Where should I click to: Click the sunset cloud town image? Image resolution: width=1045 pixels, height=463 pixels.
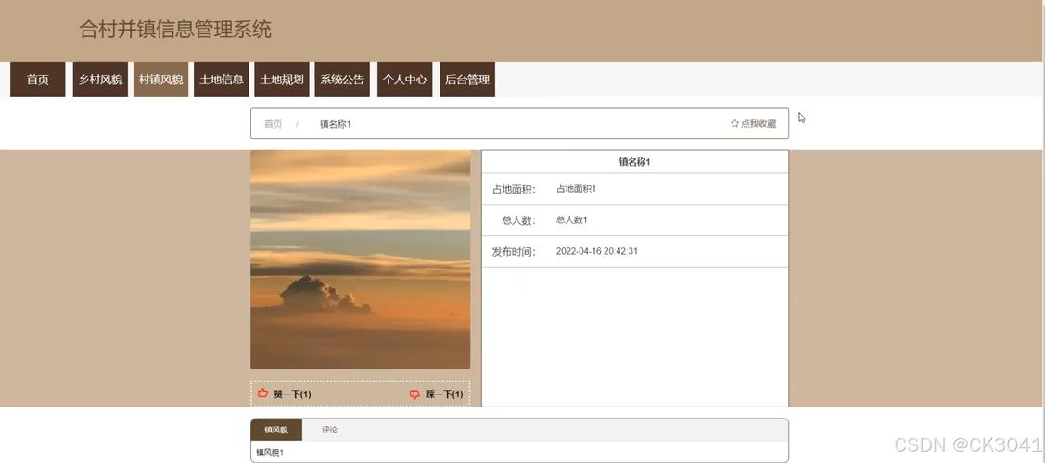click(360, 260)
